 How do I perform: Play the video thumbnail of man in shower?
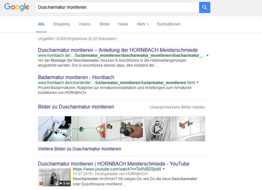(x=157, y=129)
